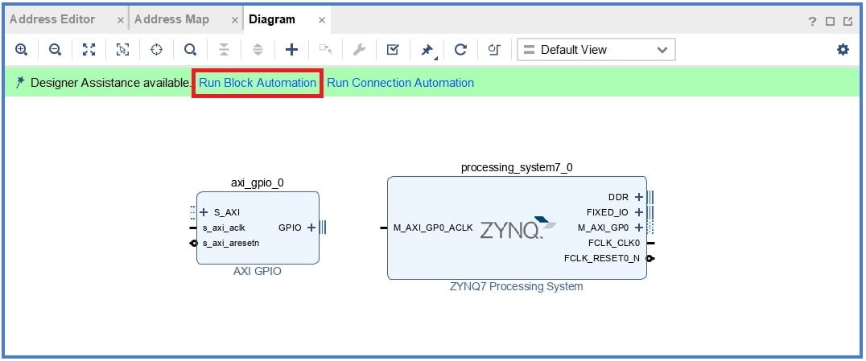Activate the Select Area tool icon
This screenshot has height=361, width=866.
(122, 50)
